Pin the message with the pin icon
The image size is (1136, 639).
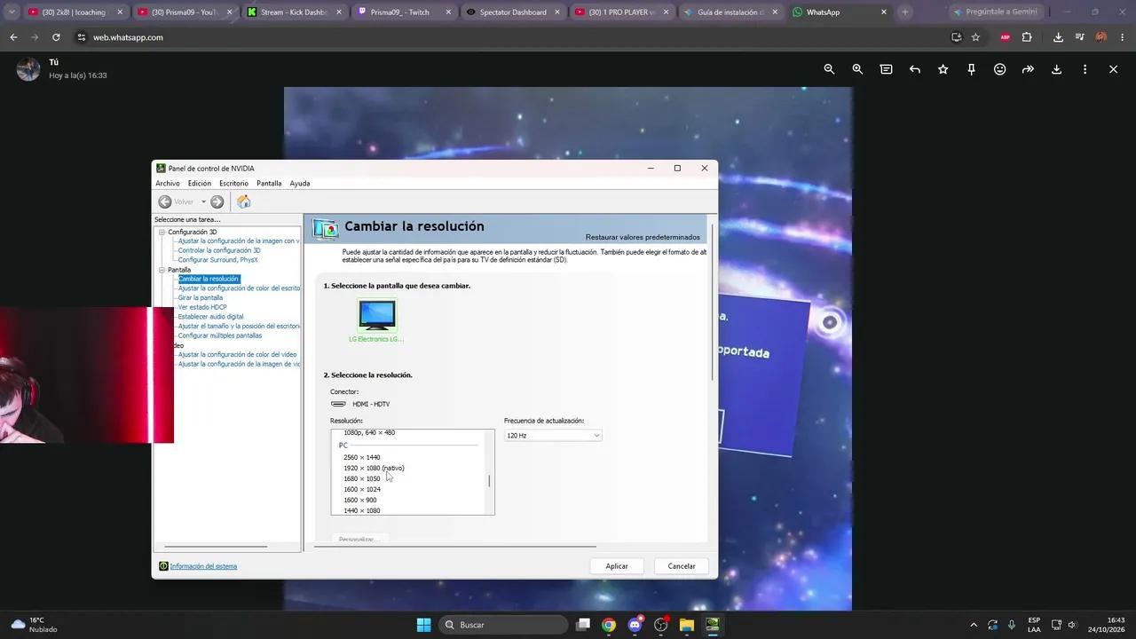click(971, 69)
